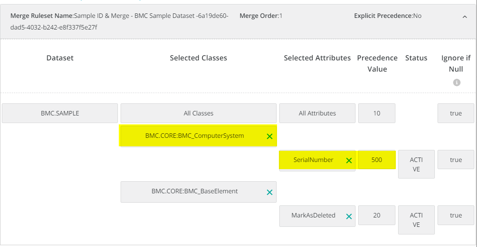This screenshot has width=477, height=247.
Task: Click the Merge Order:1 label
Action: click(x=261, y=16)
